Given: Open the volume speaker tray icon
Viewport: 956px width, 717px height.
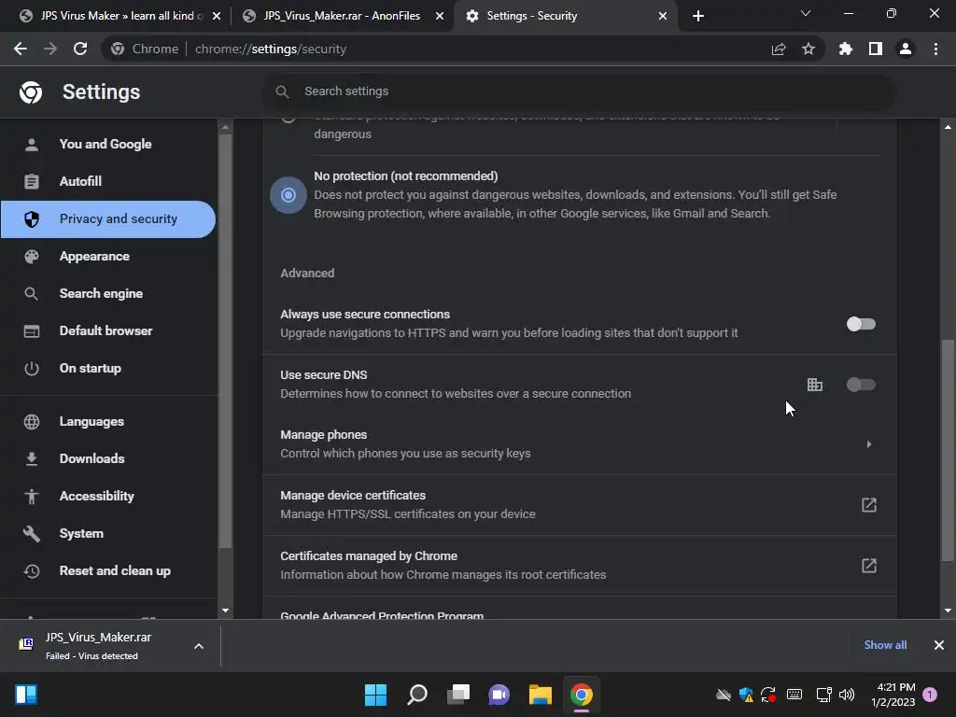Looking at the screenshot, I should point(847,695).
